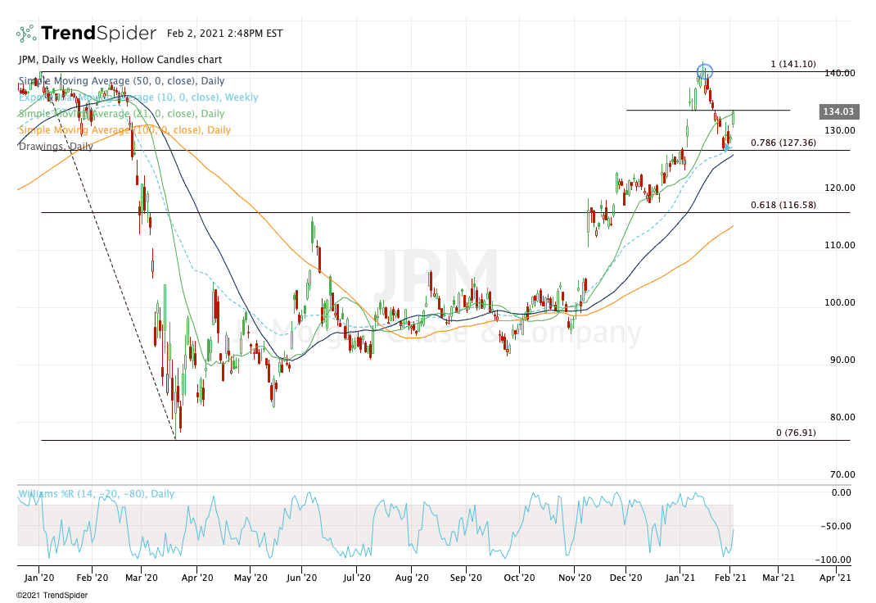Click the '0.618 (116.58)' retracement line
The height and width of the screenshot is (603, 876).
(x=783, y=205)
